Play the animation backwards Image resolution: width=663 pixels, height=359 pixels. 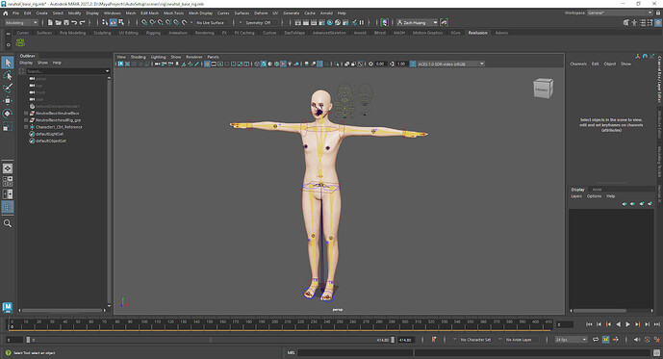click(618, 324)
